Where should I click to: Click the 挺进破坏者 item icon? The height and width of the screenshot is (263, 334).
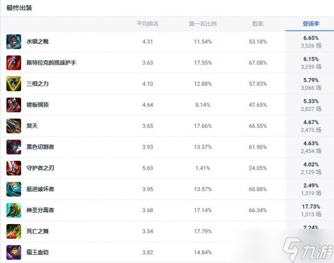[x=14, y=189]
